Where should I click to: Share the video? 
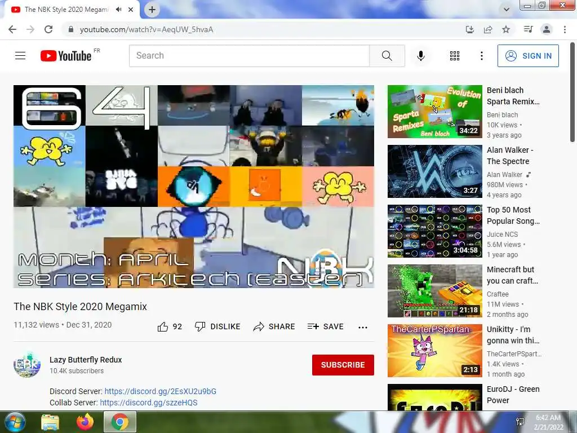[x=274, y=326]
